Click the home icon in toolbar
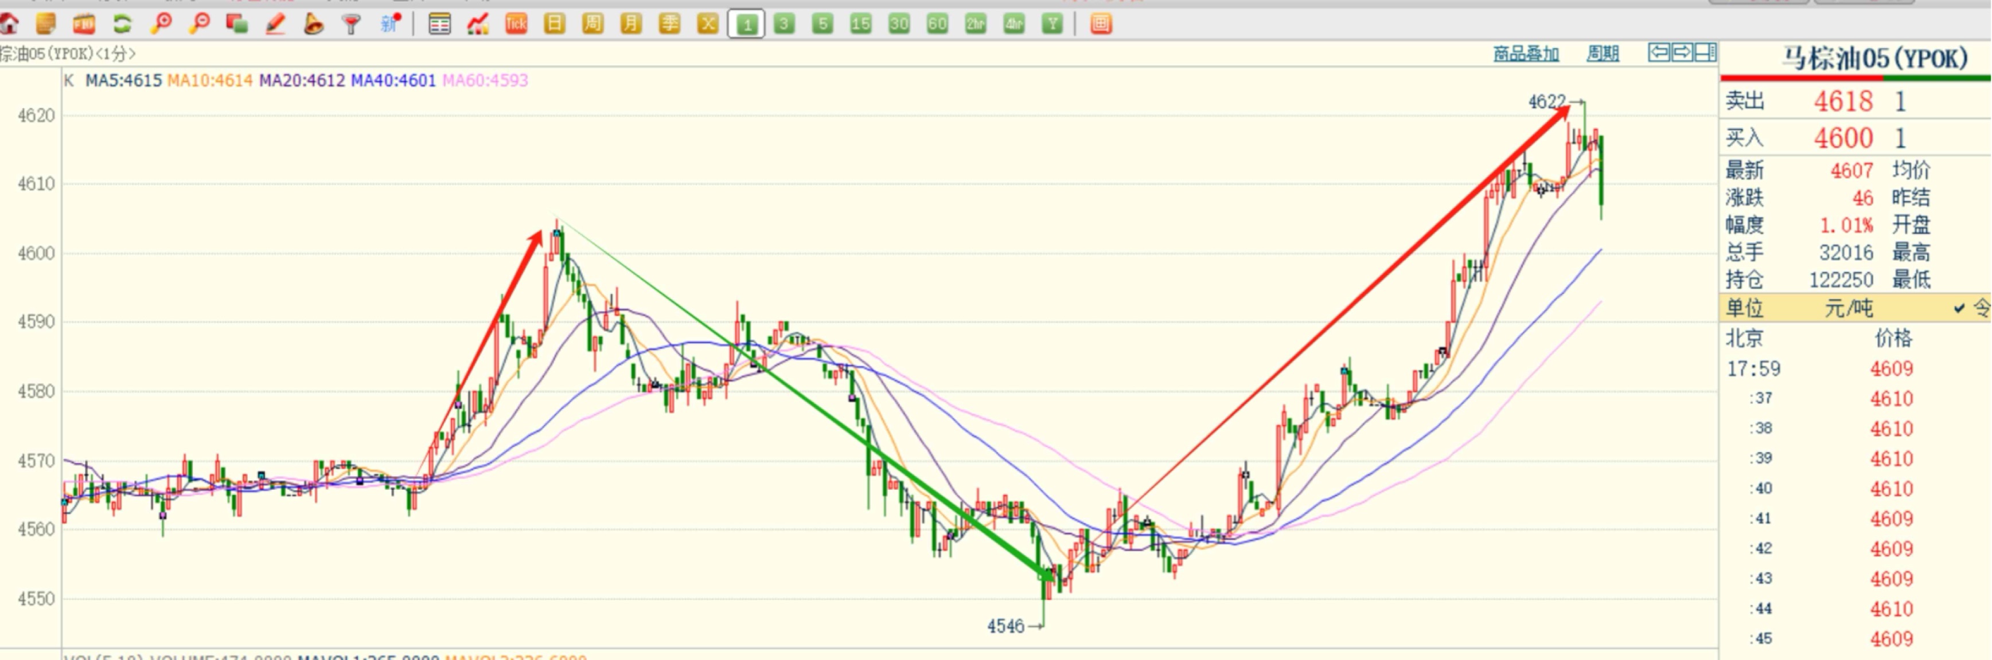The width and height of the screenshot is (1992, 660). coord(9,24)
